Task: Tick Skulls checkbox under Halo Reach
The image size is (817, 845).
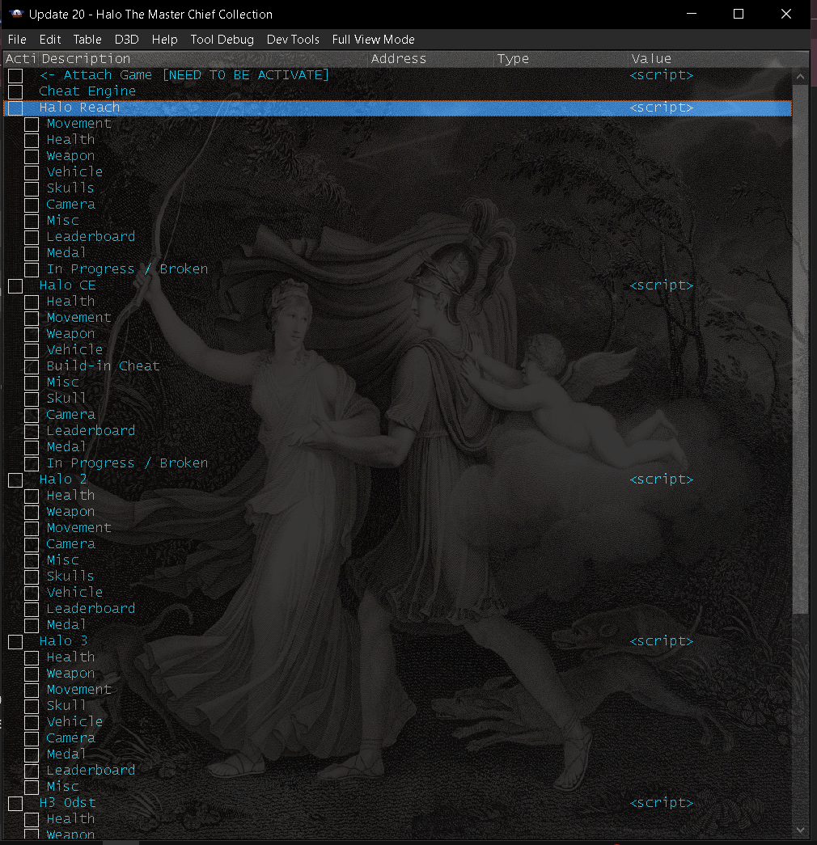Action: click(x=32, y=189)
